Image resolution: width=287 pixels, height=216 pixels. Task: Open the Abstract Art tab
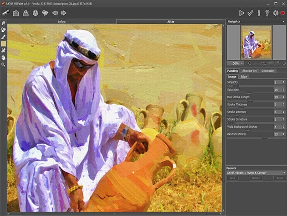[250, 71]
